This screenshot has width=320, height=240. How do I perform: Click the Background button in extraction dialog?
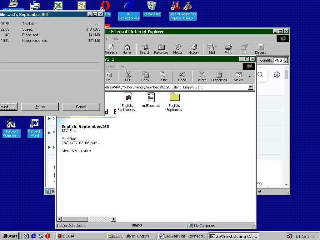pyautogui.click(x=8, y=107)
